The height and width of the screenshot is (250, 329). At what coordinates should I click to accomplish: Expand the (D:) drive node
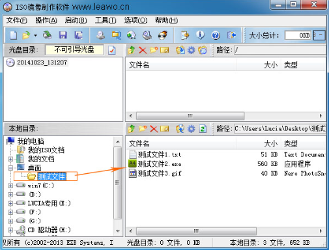pos(10,195)
